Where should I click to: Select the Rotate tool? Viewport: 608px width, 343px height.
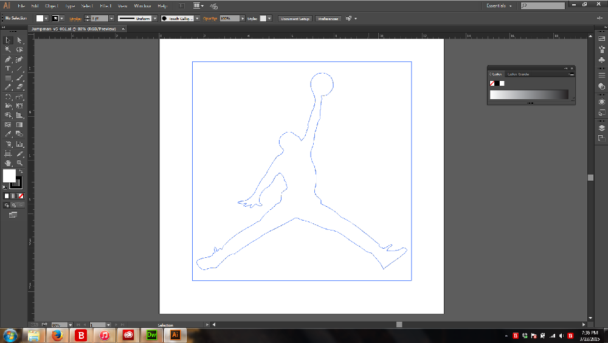point(8,97)
